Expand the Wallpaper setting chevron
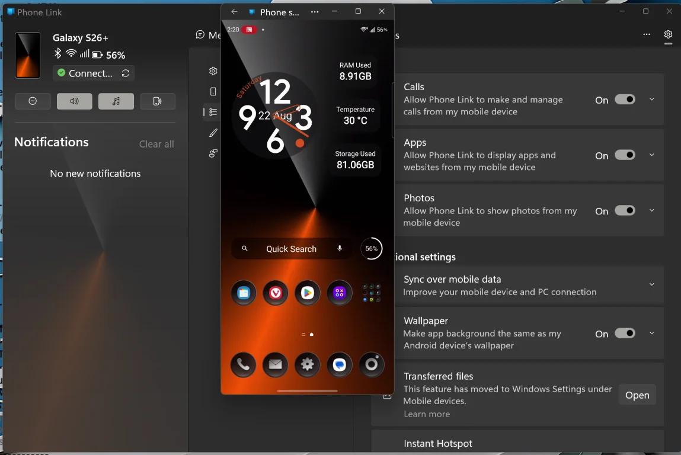Image resolution: width=681 pixels, height=455 pixels. 651,333
